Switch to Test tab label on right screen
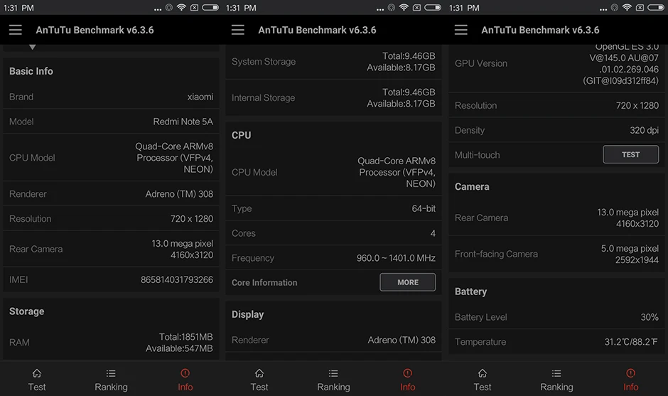Image resolution: width=668 pixels, height=396 pixels. click(x=483, y=387)
